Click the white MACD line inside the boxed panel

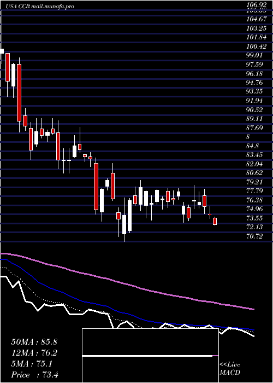coord(147,356)
